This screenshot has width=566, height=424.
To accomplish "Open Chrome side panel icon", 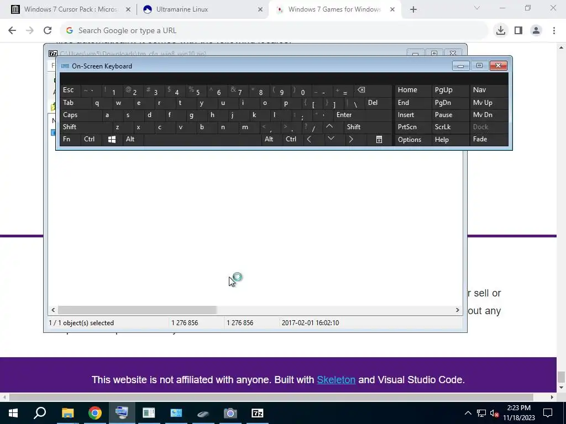I will (x=518, y=30).
